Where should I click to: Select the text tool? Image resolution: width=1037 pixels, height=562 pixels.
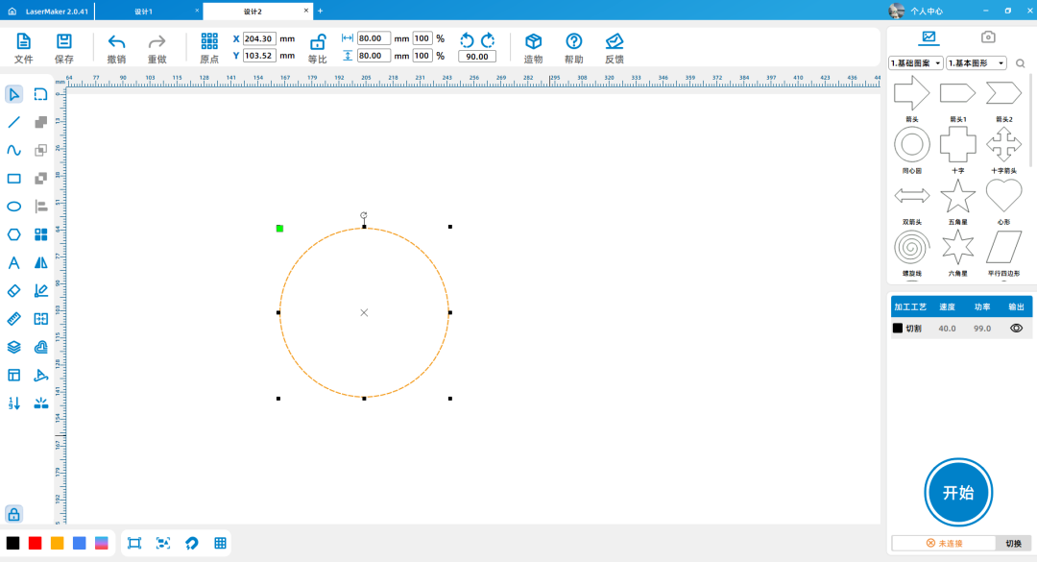14,262
